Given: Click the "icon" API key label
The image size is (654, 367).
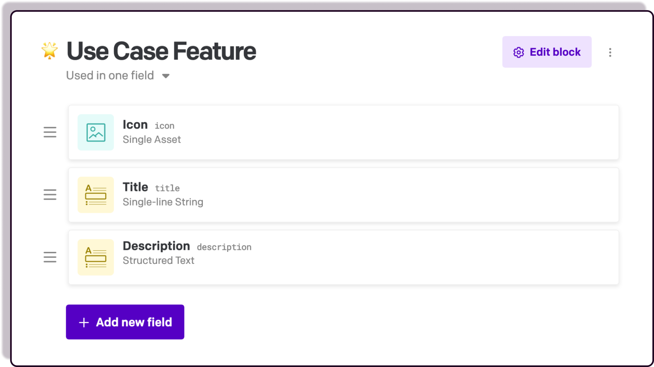Looking at the screenshot, I should [x=165, y=126].
